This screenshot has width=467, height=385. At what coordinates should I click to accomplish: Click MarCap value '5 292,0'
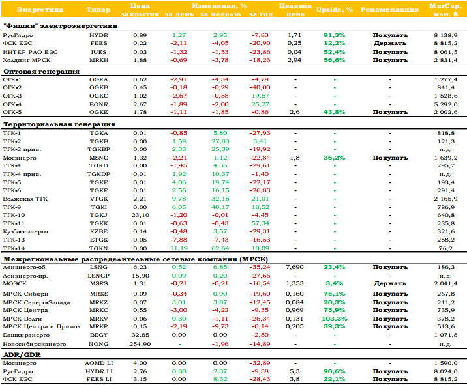(x=445, y=104)
